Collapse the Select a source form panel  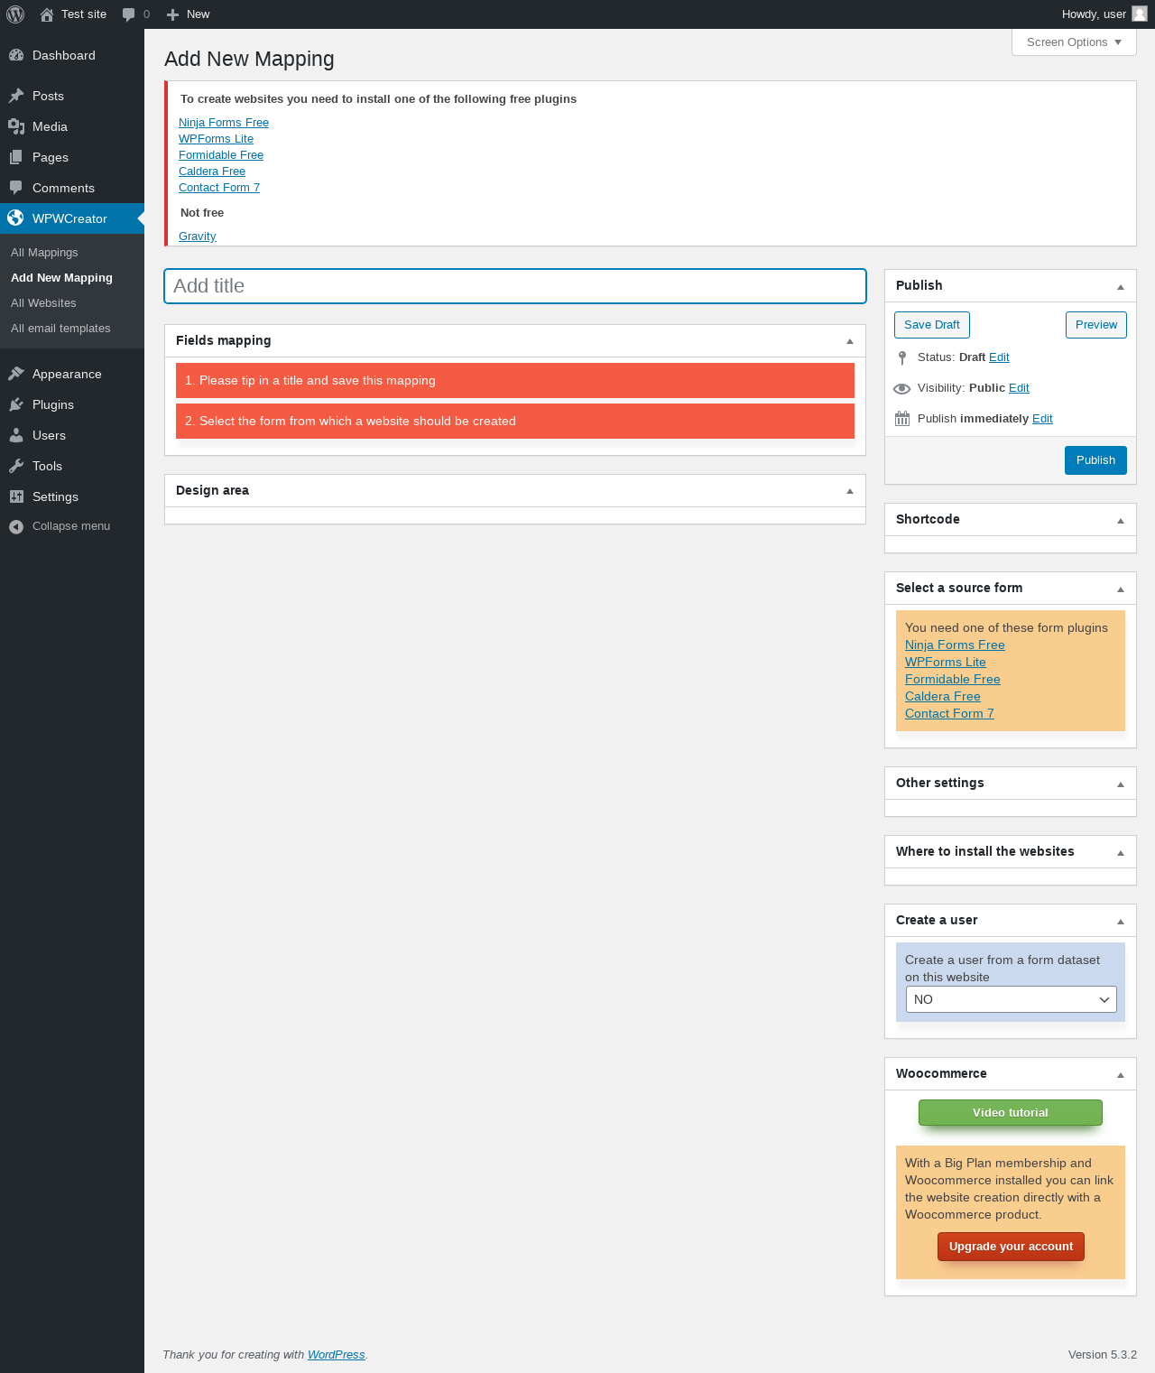[1121, 589]
